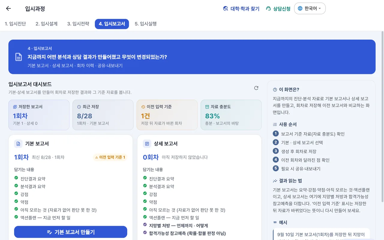Click the 1건 value under 이전 입력 기준
Image resolution: width=384 pixels, height=240 pixels.
[145, 116]
